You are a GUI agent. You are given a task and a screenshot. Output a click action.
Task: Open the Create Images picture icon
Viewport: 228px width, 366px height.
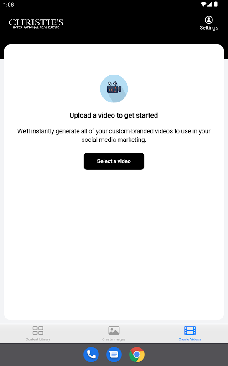click(x=114, y=330)
